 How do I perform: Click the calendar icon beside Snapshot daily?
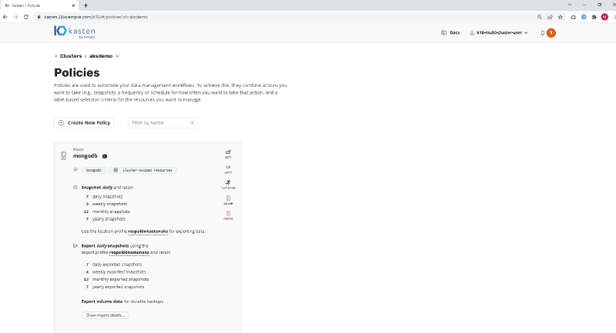pyautogui.click(x=75, y=188)
